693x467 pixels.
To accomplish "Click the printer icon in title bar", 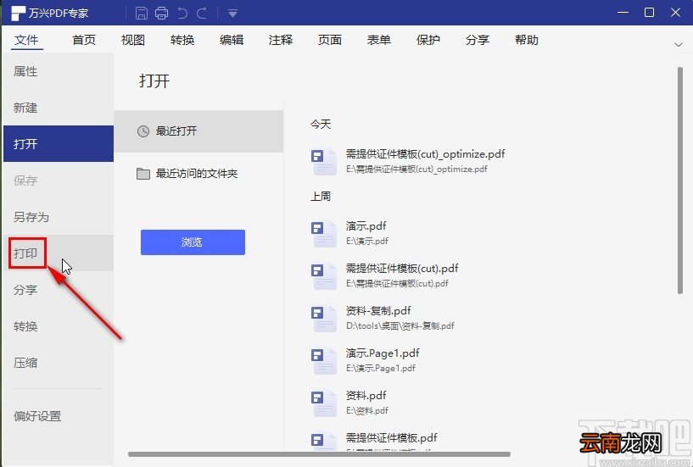I will [x=161, y=13].
